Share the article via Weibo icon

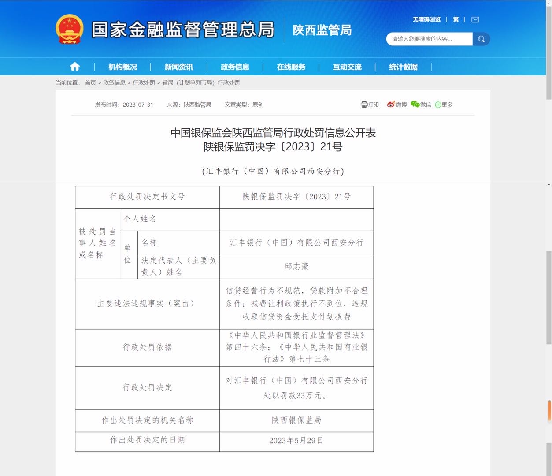click(x=391, y=105)
